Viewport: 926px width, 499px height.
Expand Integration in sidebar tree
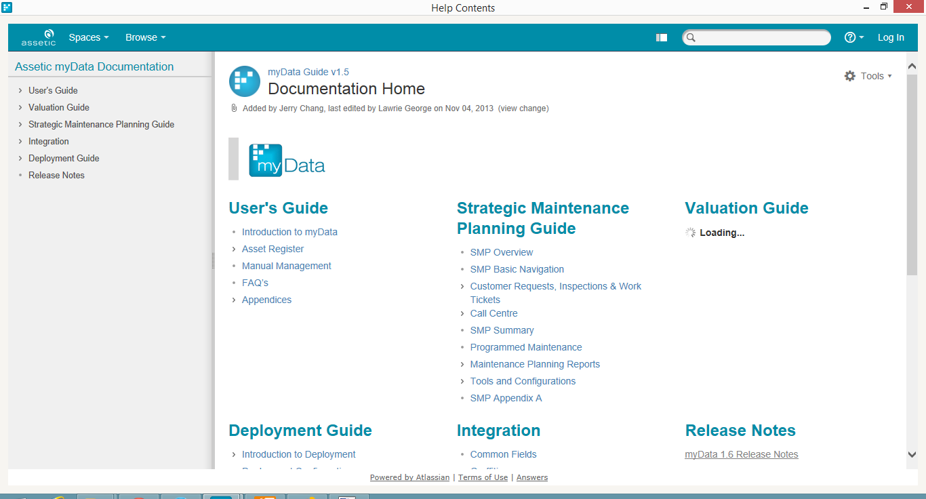tap(20, 141)
